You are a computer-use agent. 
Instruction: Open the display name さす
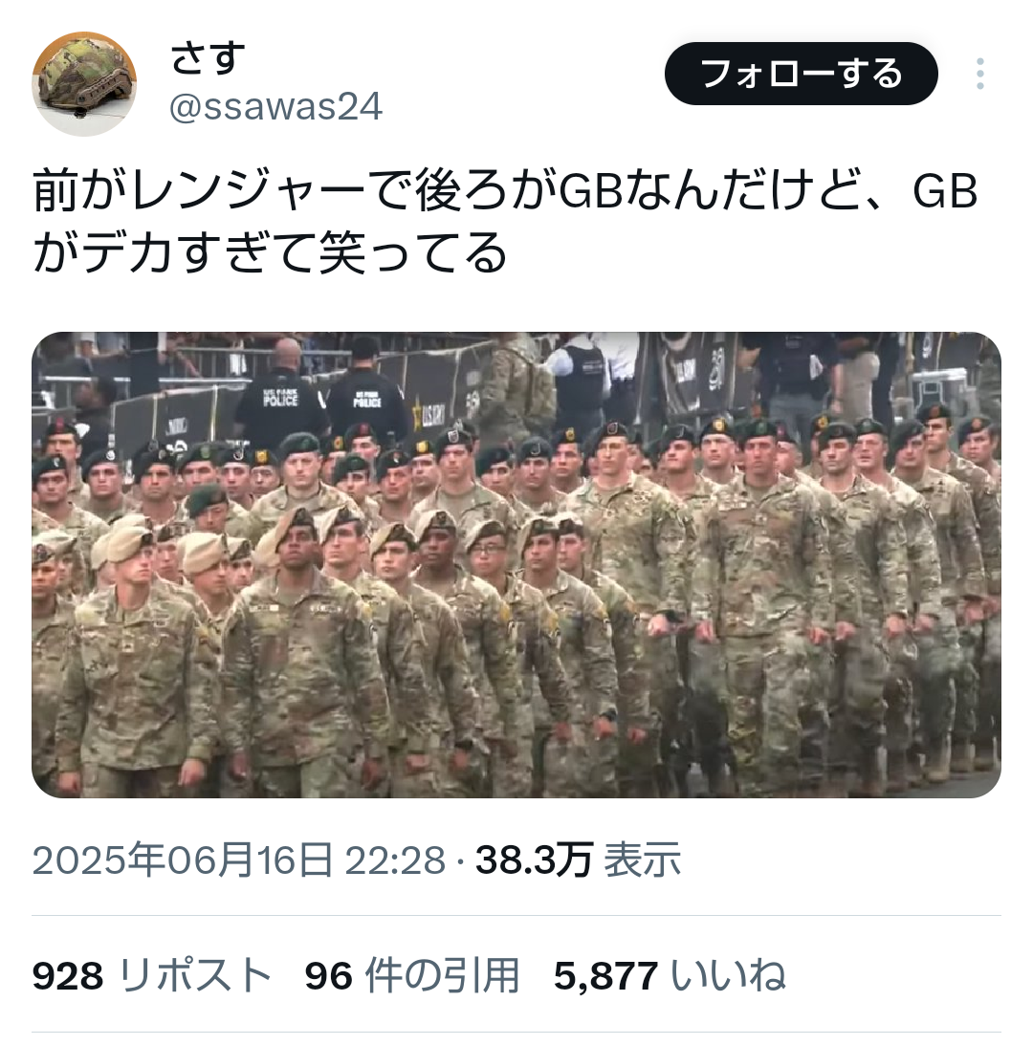(x=208, y=58)
